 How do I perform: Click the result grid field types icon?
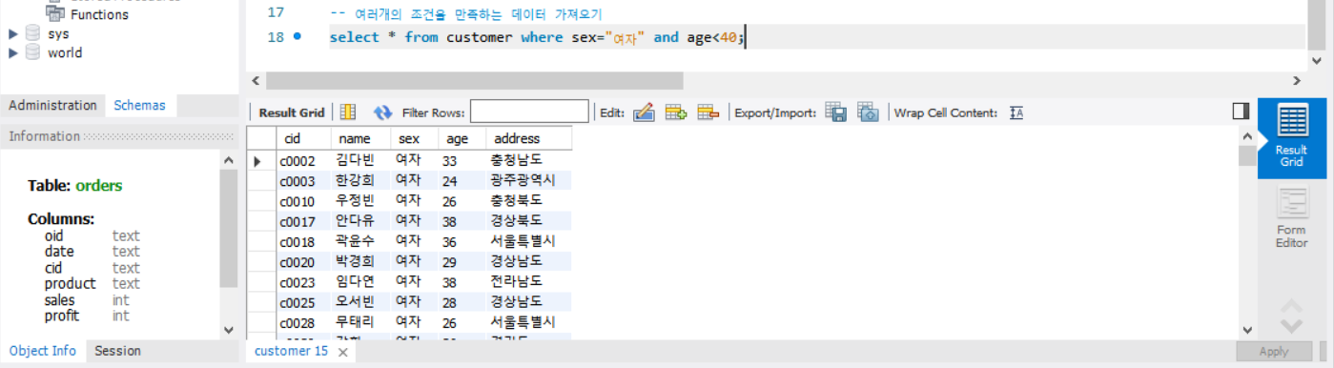[348, 112]
